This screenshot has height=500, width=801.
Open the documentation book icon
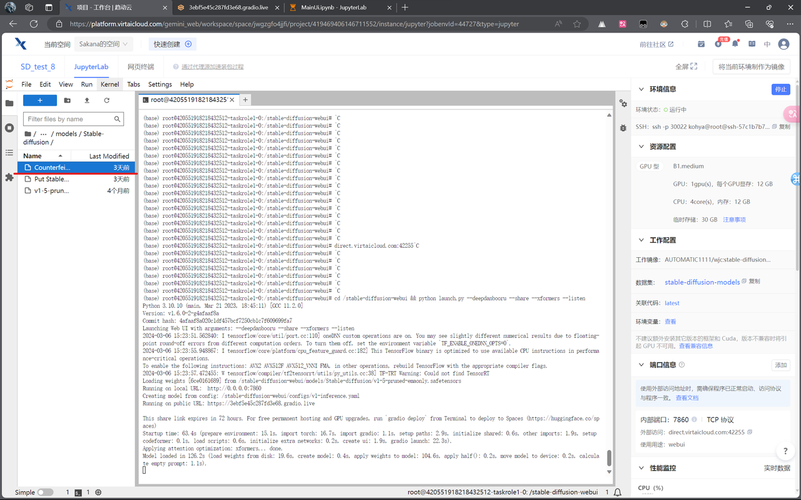[752, 44]
